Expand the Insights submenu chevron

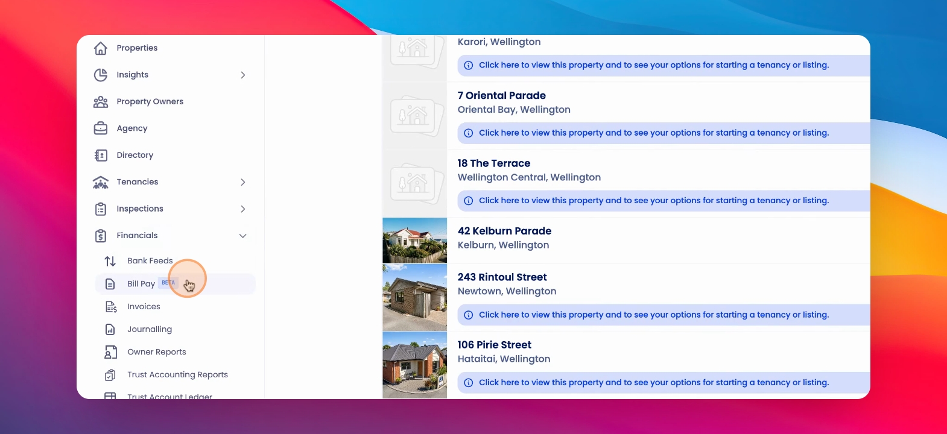243,75
